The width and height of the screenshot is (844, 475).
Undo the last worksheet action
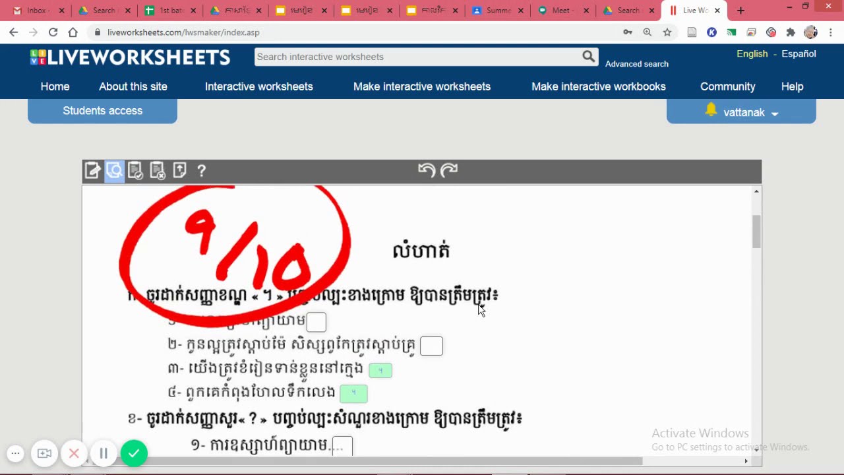427,170
